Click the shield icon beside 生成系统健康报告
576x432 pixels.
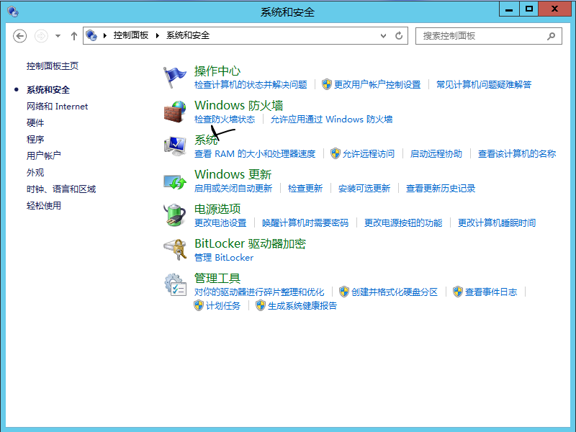pos(261,305)
